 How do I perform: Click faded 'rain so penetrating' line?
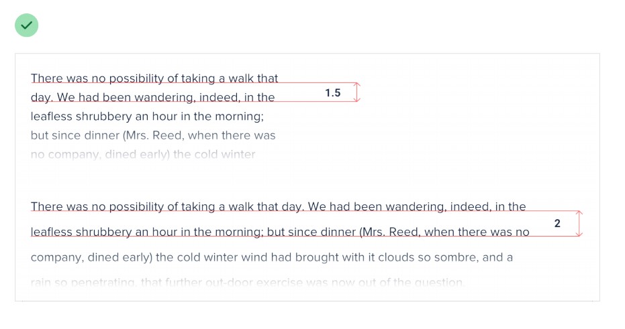pyautogui.click(x=248, y=283)
